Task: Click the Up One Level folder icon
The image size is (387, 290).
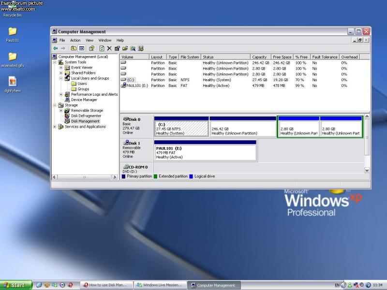Action: (x=74, y=48)
